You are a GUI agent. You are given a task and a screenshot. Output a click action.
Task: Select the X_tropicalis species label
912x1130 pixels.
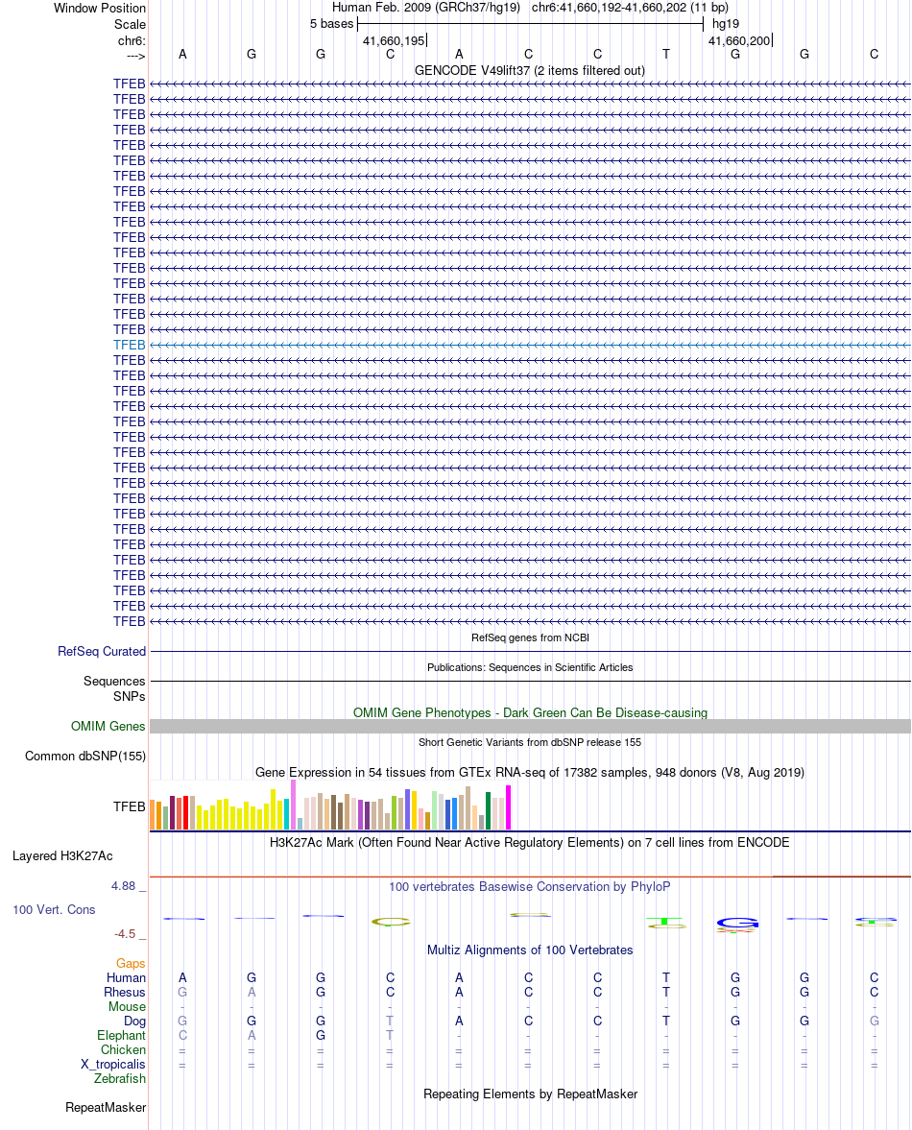113,1065
